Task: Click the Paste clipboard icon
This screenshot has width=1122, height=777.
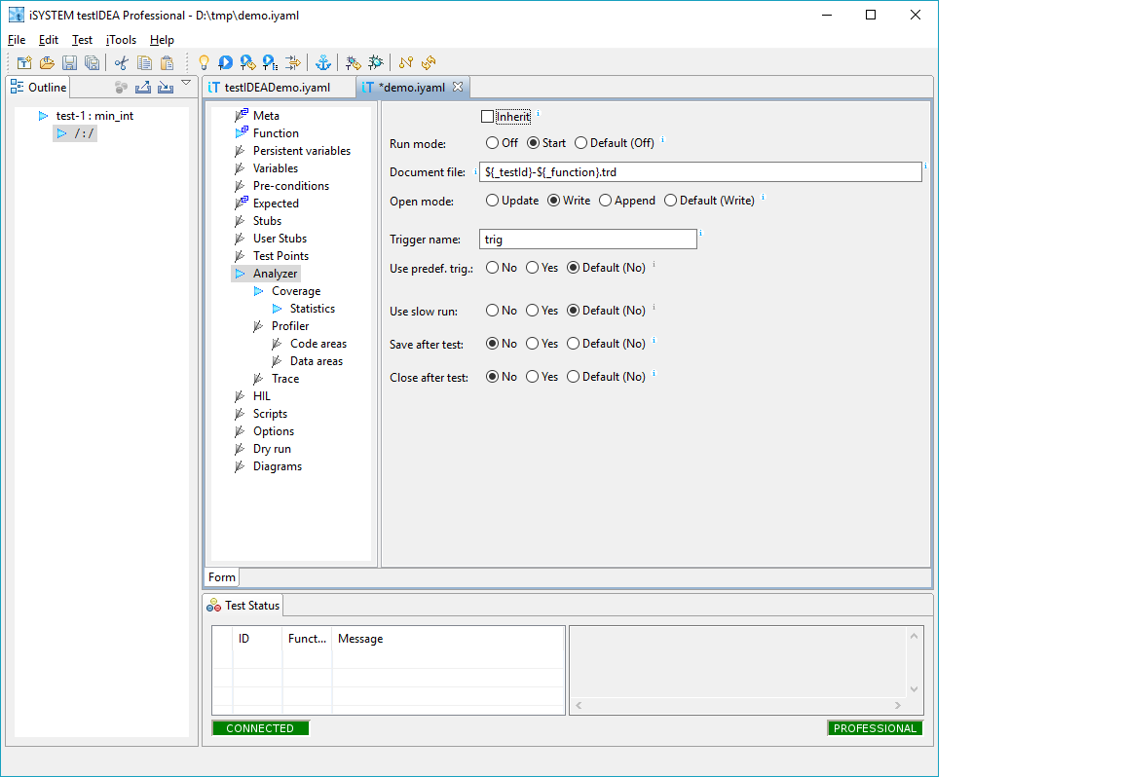Action: [167, 63]
